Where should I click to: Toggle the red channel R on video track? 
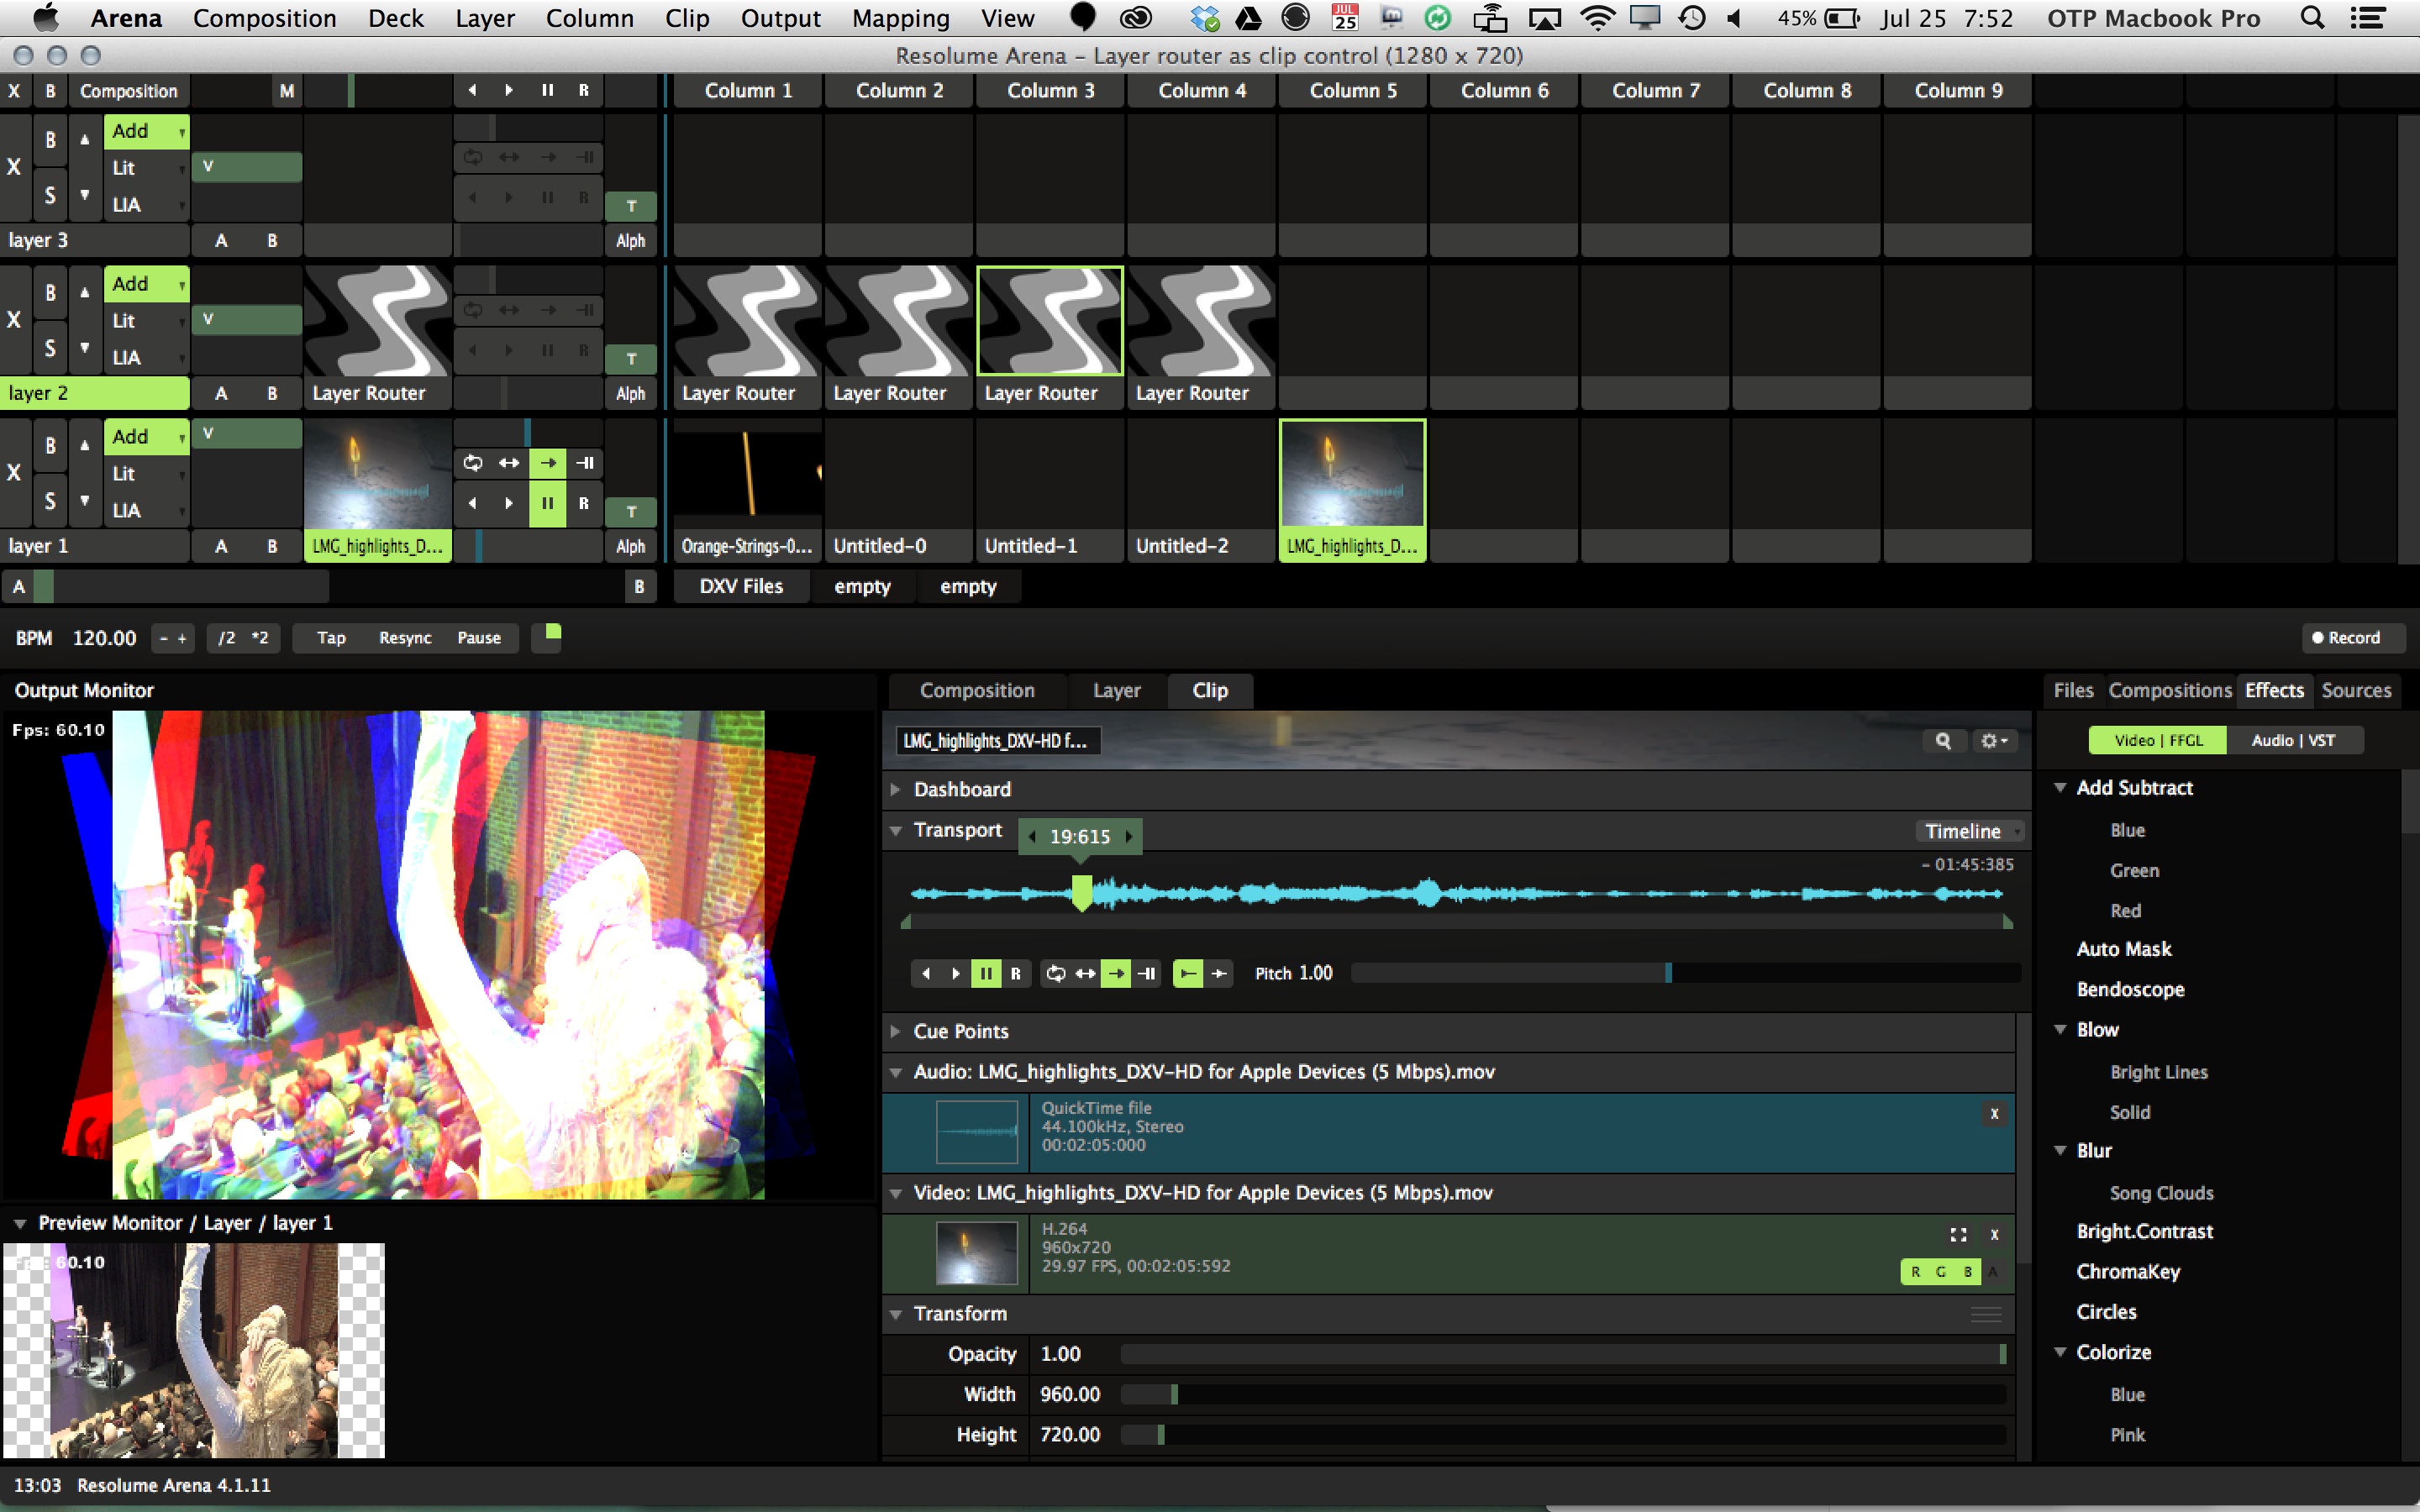(x=1915, y=1272)
